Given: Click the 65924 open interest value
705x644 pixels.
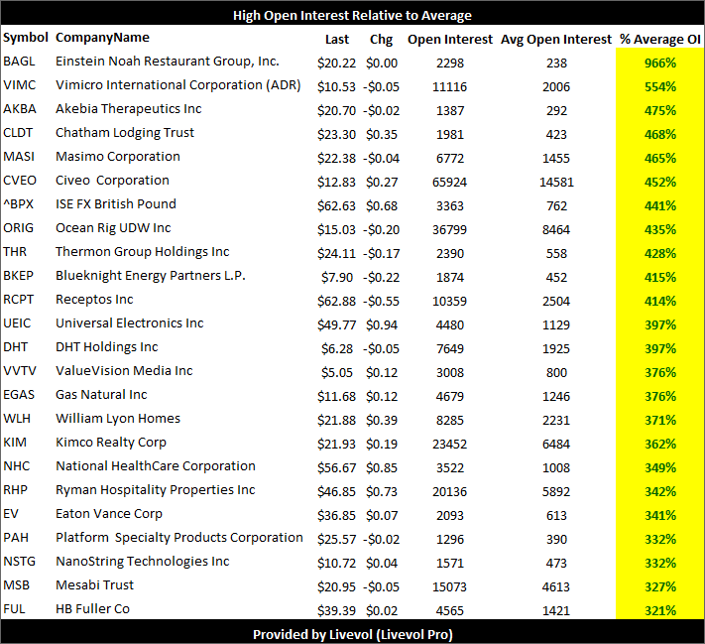Looking at the screenshot, I should click(449, 183).
